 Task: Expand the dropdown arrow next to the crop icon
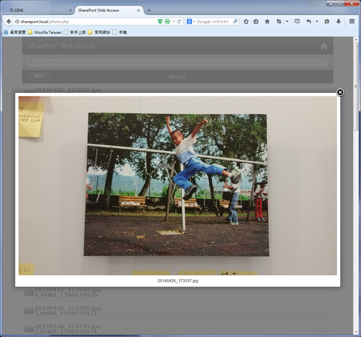(x=287, y=21)
